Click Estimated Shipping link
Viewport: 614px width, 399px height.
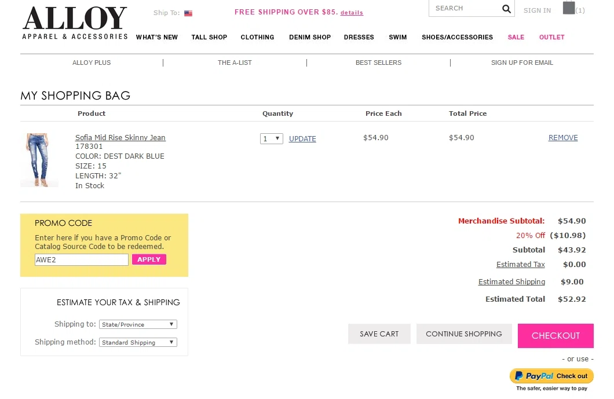click(x=511, y=281)
